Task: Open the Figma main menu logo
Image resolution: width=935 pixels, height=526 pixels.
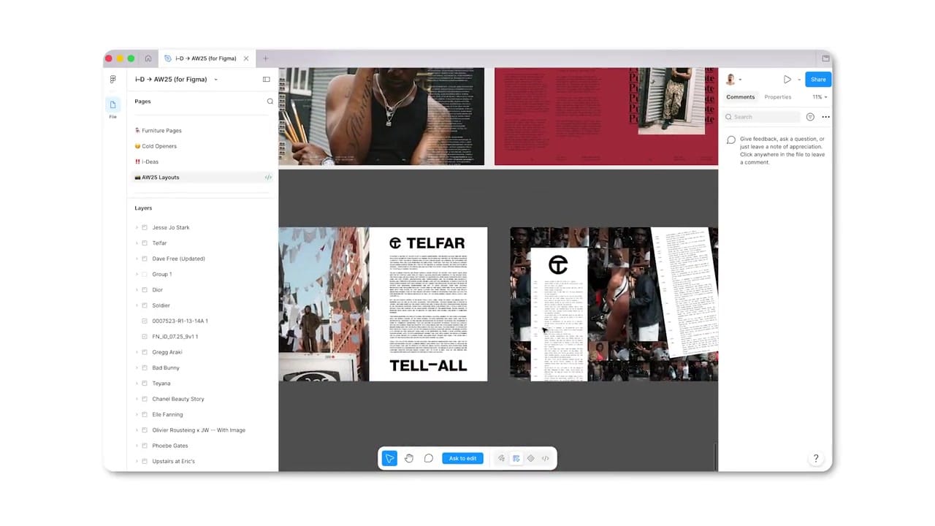Action: tap(112, 79)
